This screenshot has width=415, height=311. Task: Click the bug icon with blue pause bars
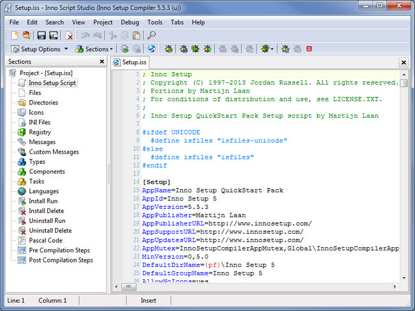click(x=183, y=49)
